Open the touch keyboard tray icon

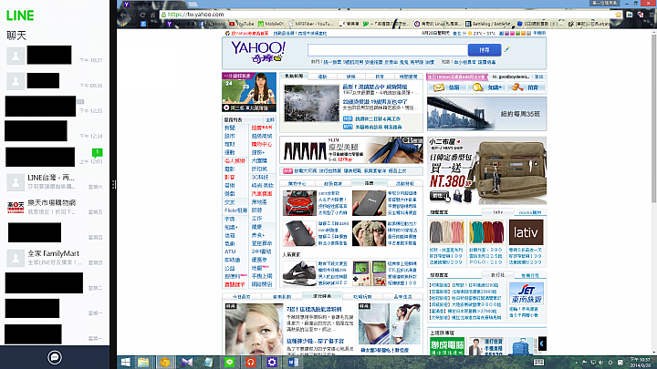[539, 363]
